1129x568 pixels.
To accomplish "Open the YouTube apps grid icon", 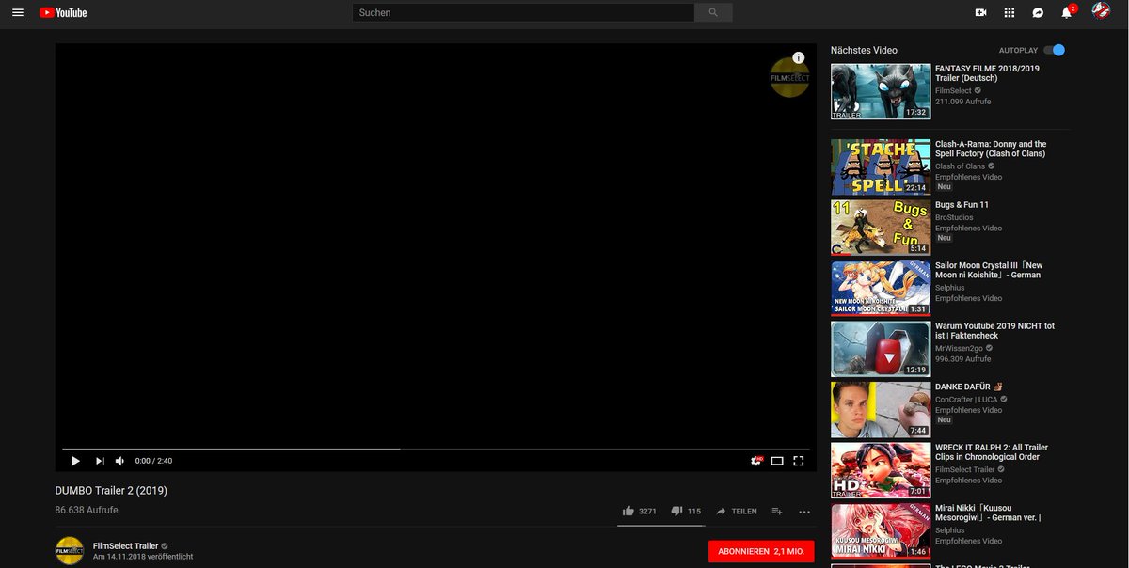I will coord(1010,12).
